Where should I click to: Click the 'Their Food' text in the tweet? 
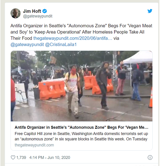click(x=21, y=38)
